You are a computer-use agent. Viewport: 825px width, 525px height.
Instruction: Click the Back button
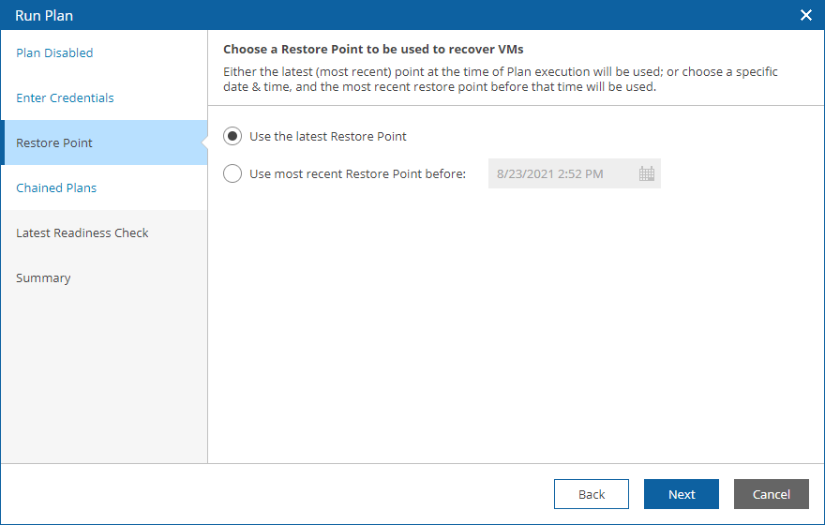pyautogui.click(x=592, y=494)
